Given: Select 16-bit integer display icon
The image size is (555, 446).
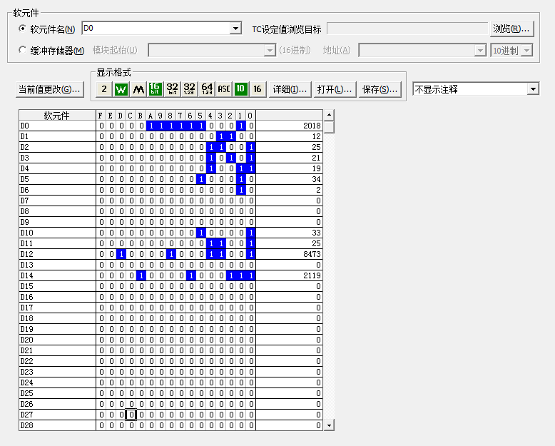Looking at the screenshot, I should (156, 89).
